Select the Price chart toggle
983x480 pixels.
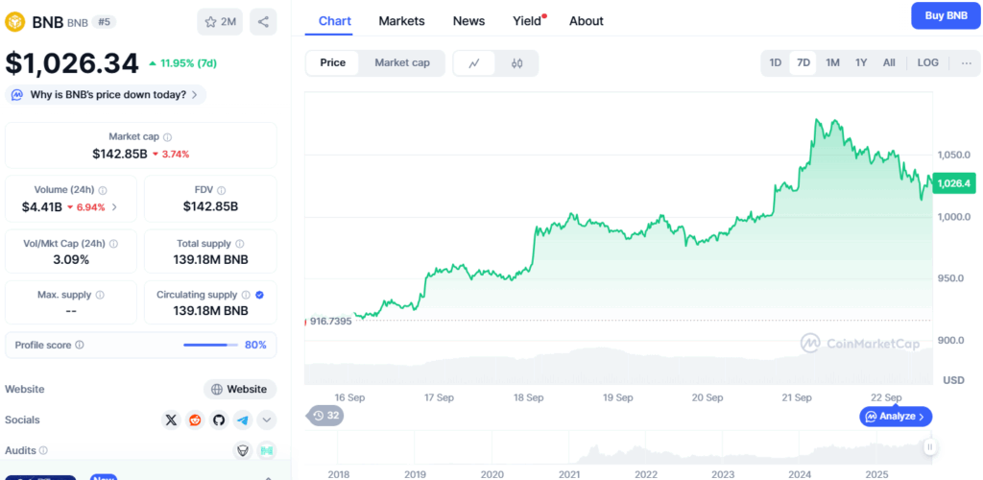point(333,62)
